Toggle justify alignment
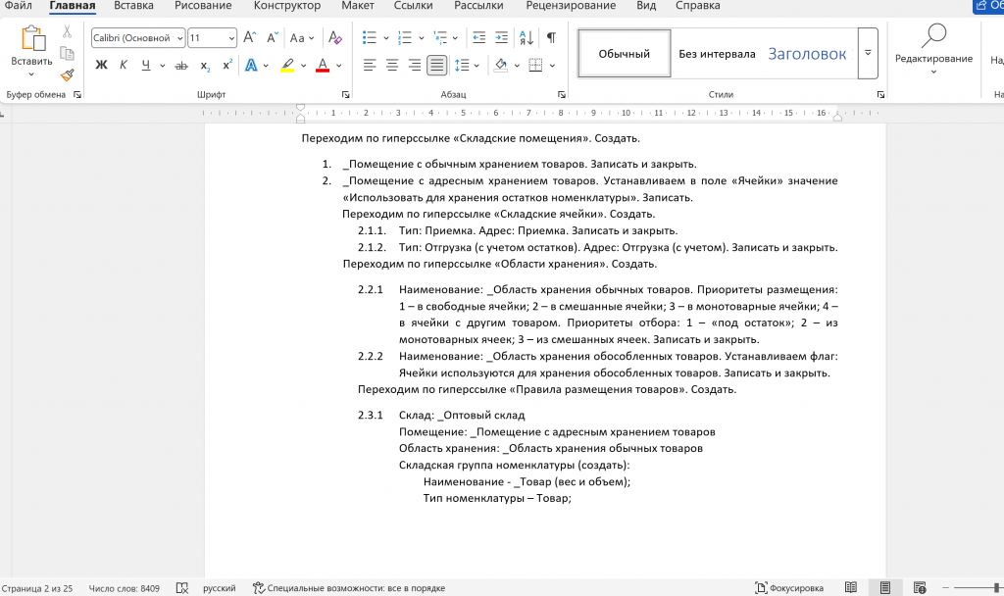Screen dimensions: 1004x596 pyautogui.click(x=436, y=65)
